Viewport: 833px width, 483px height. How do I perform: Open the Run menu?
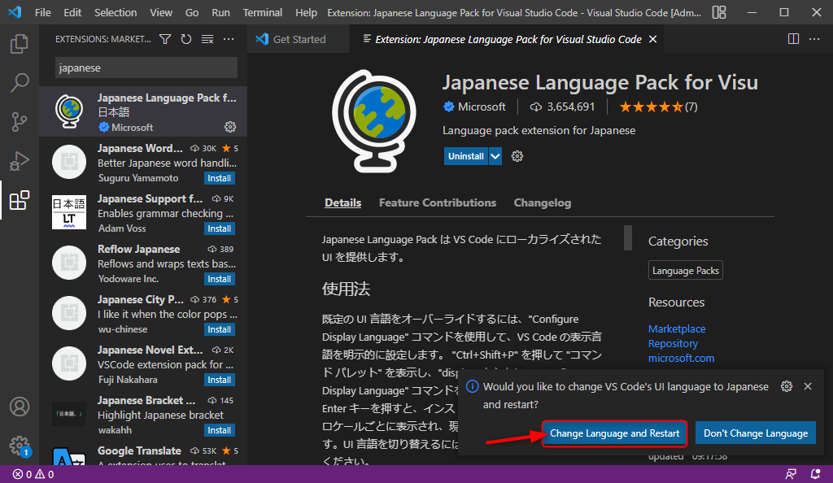coord(220,12)
